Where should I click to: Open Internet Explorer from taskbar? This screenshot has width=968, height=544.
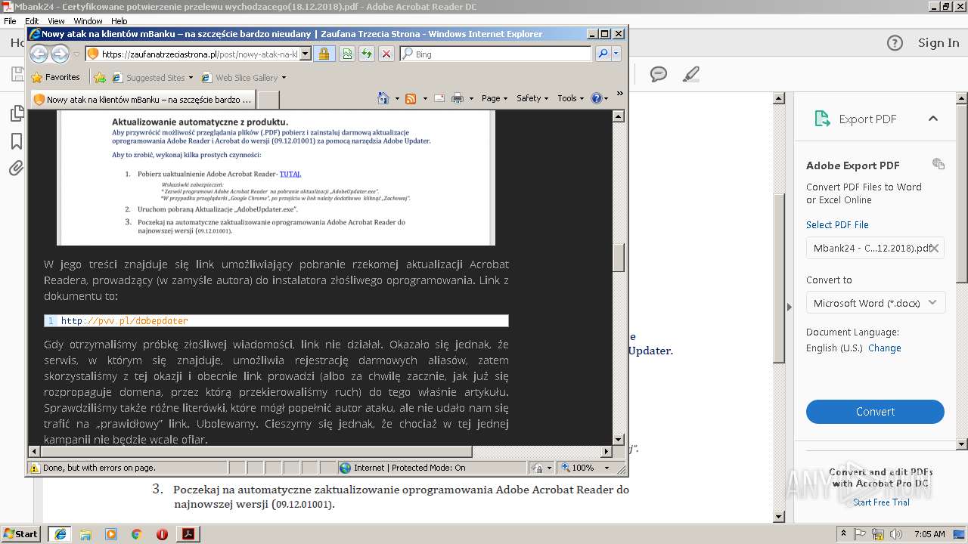click(x=60, y=533)
